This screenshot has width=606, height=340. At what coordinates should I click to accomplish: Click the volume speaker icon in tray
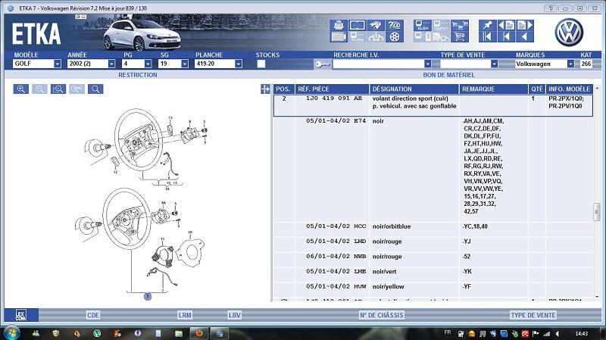(558, 333)
